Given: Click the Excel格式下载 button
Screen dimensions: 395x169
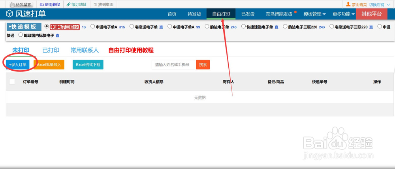Looking at the screenshot, I should (x=88, y=64).
